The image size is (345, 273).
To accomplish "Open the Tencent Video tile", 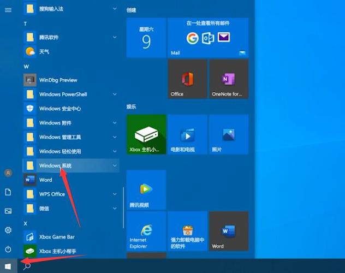I will point(146,189).
